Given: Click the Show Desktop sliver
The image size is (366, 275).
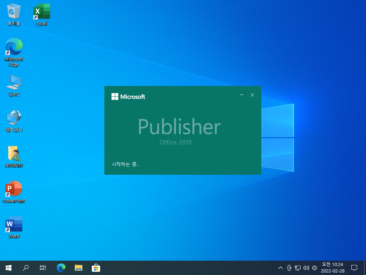Looking at the screenshot, I should click(x=365, y=268).
